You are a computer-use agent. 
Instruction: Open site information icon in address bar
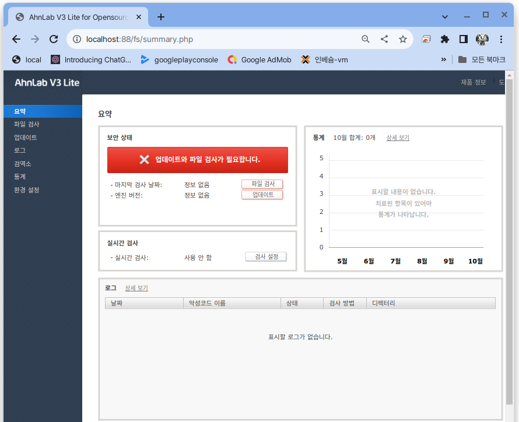coord(77,40)
